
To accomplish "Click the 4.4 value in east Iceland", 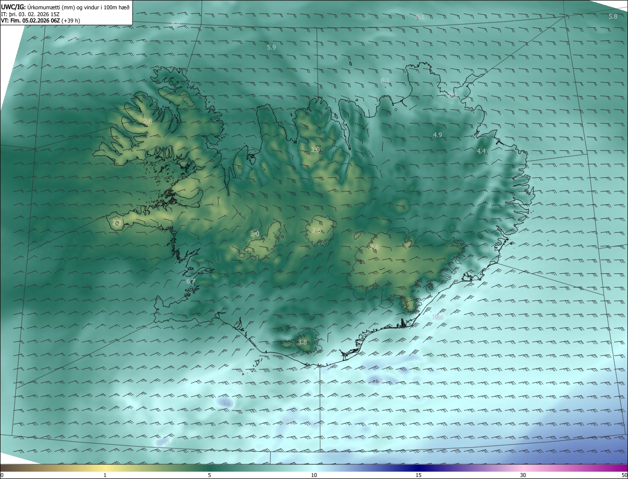I will pos(481,151).
